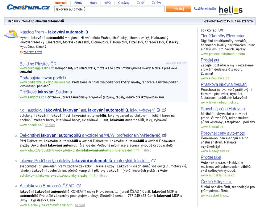The width and height of the screenshot is (262, 207).
Task: Select the Internet search tab
Action: tap(61, 3)
